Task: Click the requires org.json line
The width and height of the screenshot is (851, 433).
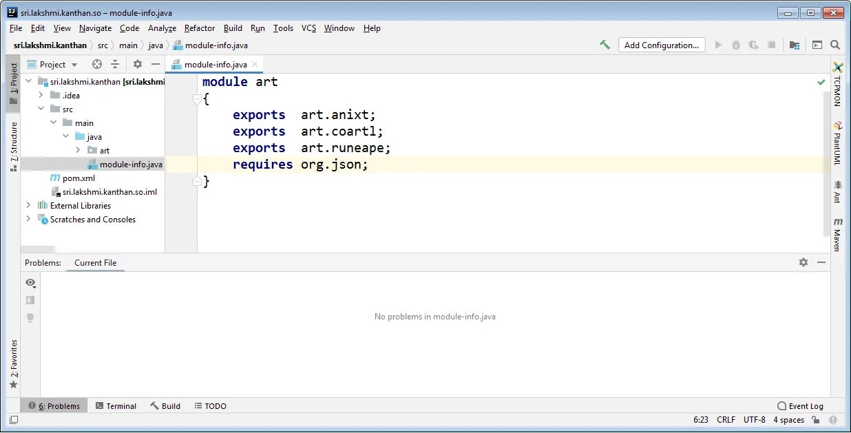Action: pyautogui.click(x=300, y=165)
